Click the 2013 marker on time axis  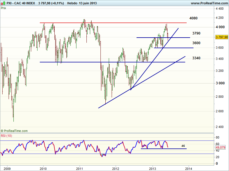click(153, 168)
